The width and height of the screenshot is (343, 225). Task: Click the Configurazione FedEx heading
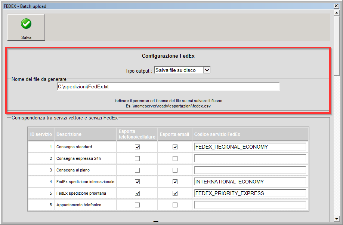point(168,56)
